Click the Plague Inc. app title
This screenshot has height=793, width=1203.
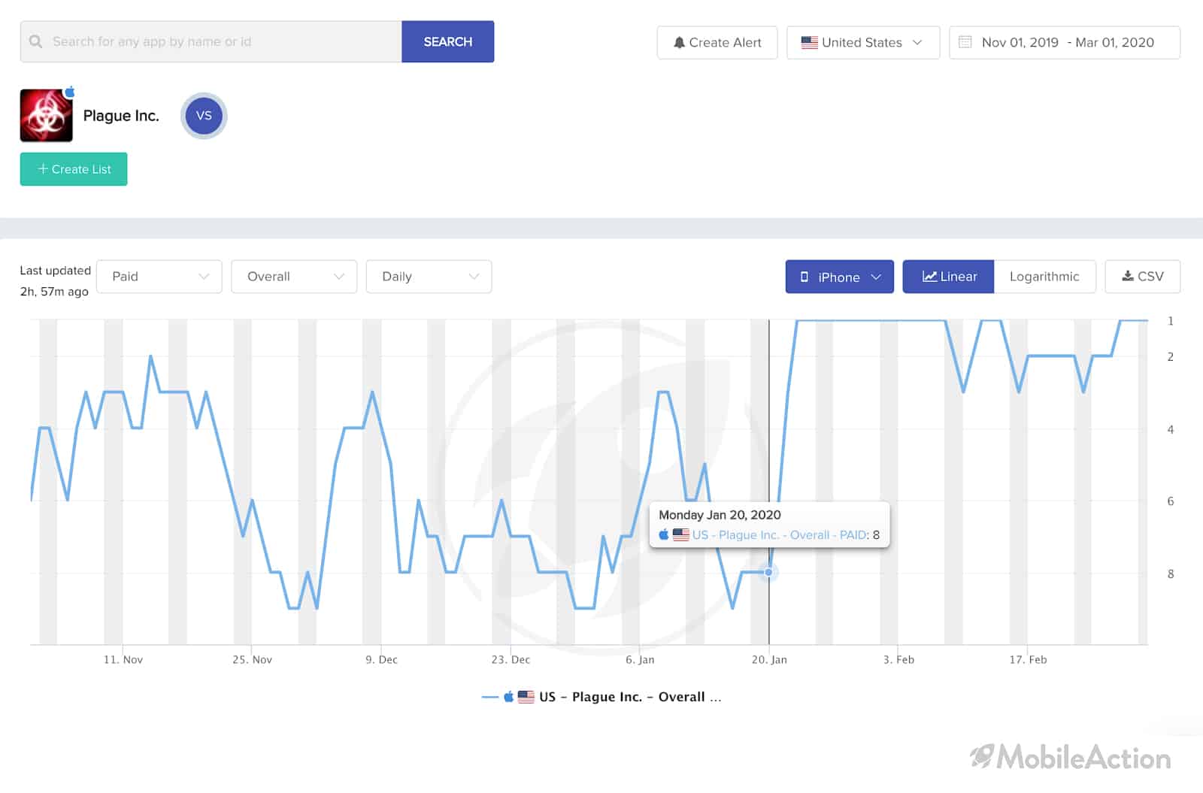pyautogui.click(x=121, y=116)
